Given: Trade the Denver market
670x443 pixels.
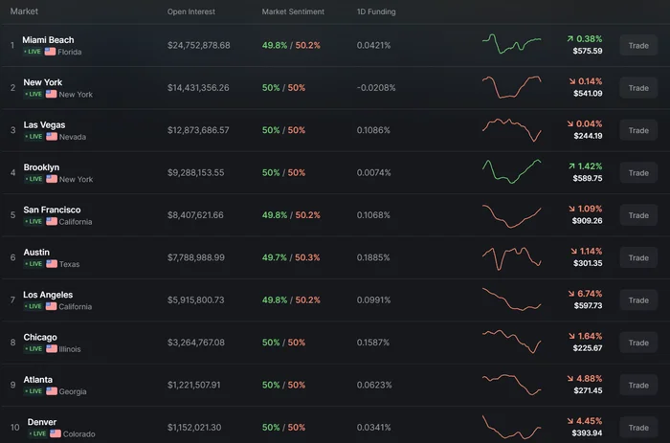Looking at the screenshot, I should pyautogui.click(x=638, y=428).
